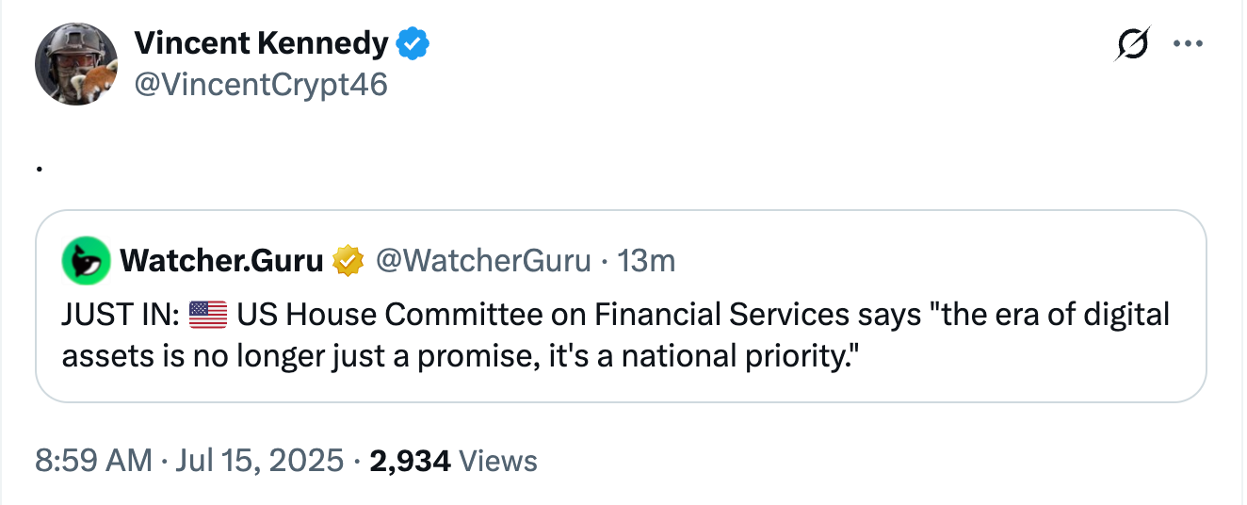This screenshot has width=1247, height=505.
Task: Click the gold verified badge next to Watcher.Guru
Action: click(x=349, y=260)
